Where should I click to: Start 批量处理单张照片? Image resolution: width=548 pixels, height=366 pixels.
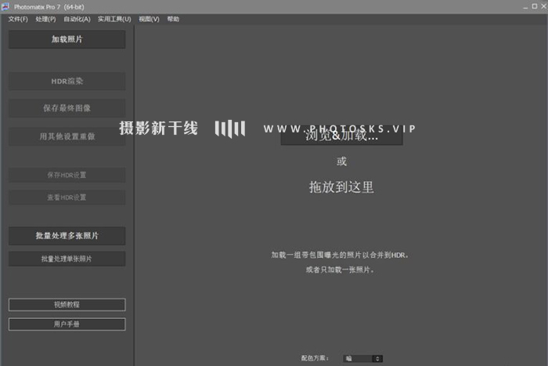67,259
